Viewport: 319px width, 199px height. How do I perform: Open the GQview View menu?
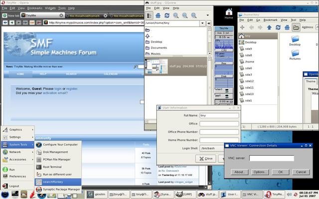point(166,8)
